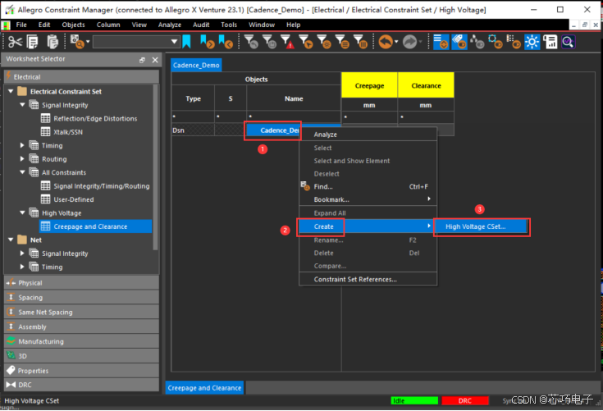Select the User-Defined worksheet
The width and height of the screenshot is (603, 411).
(x=73, y=199)
